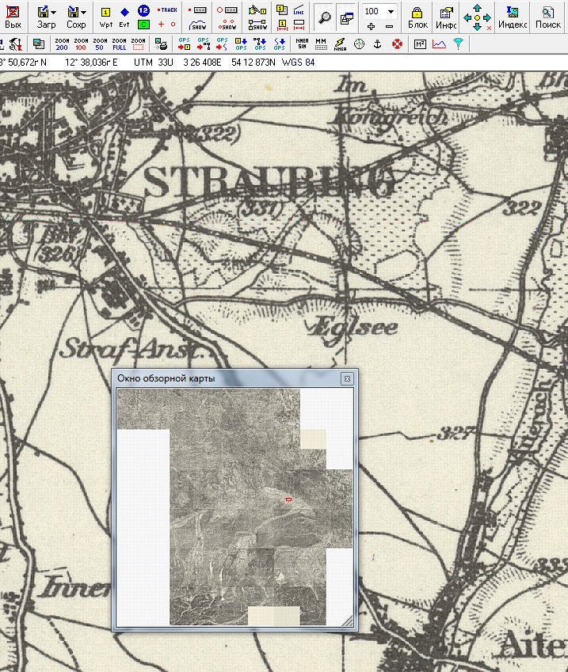Image resolution: width=568 pixels, height=672 pixels.
Task: Open the profile graph chart icon
Action: (x=439, y=44)
